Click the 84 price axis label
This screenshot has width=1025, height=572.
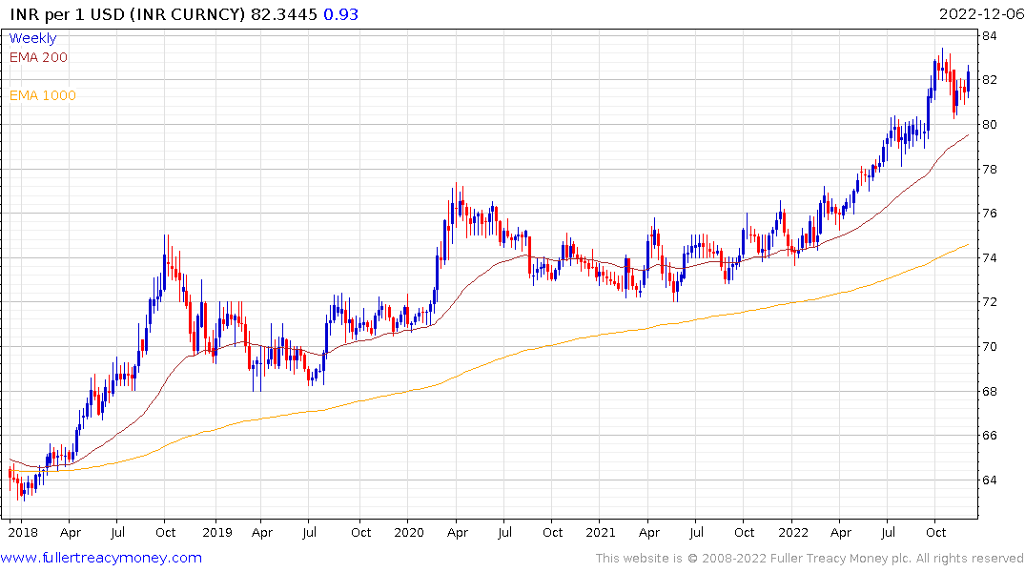990,36
